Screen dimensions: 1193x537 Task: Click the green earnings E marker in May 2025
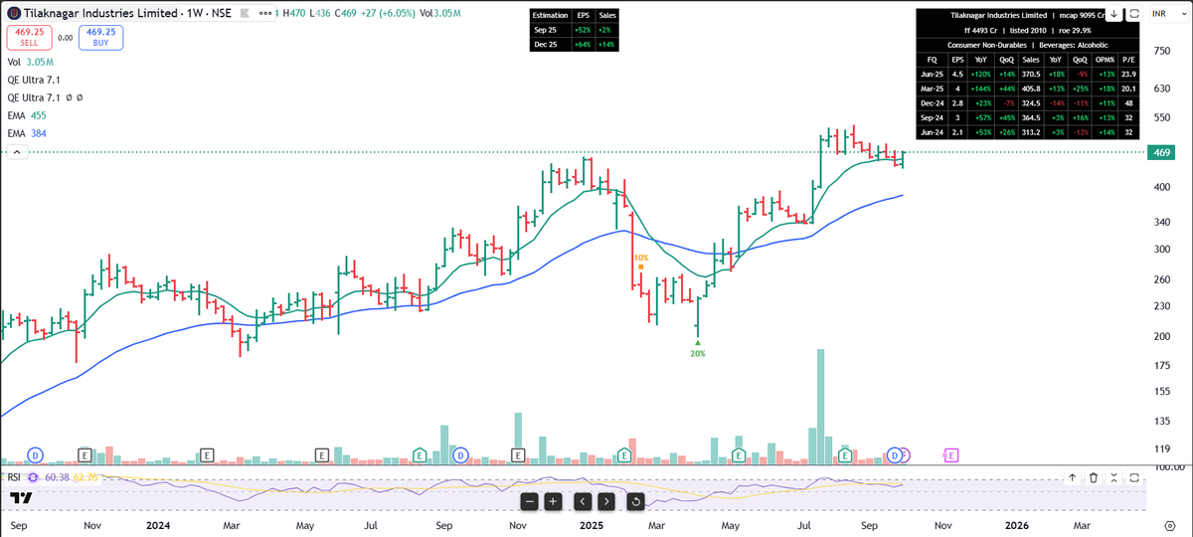coord(739,454)
